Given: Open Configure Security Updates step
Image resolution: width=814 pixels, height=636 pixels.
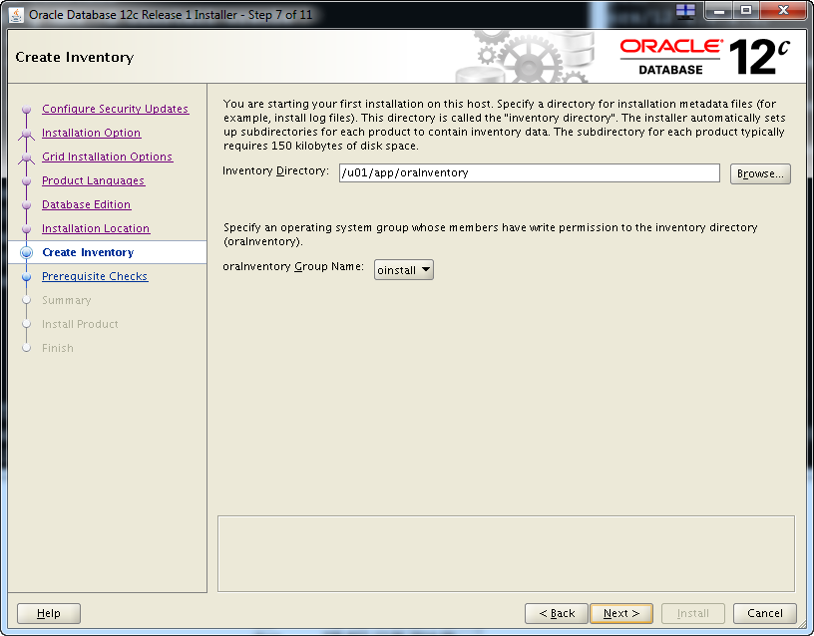Looking at the screenshot, I should pyautogui.click(x=116, y=109).
